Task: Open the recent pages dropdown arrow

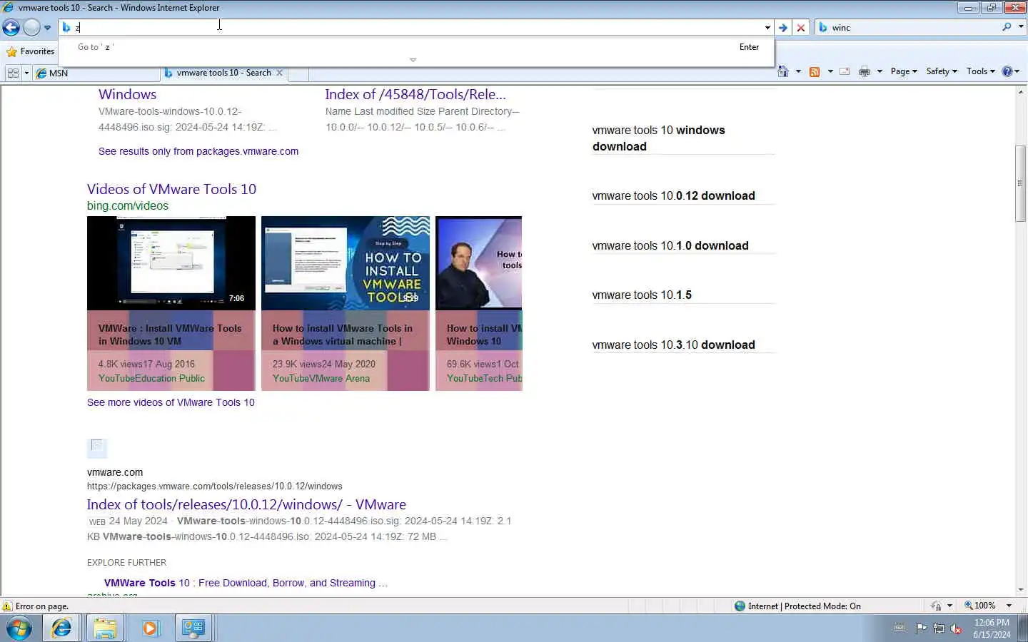Action: click(47, 28)
